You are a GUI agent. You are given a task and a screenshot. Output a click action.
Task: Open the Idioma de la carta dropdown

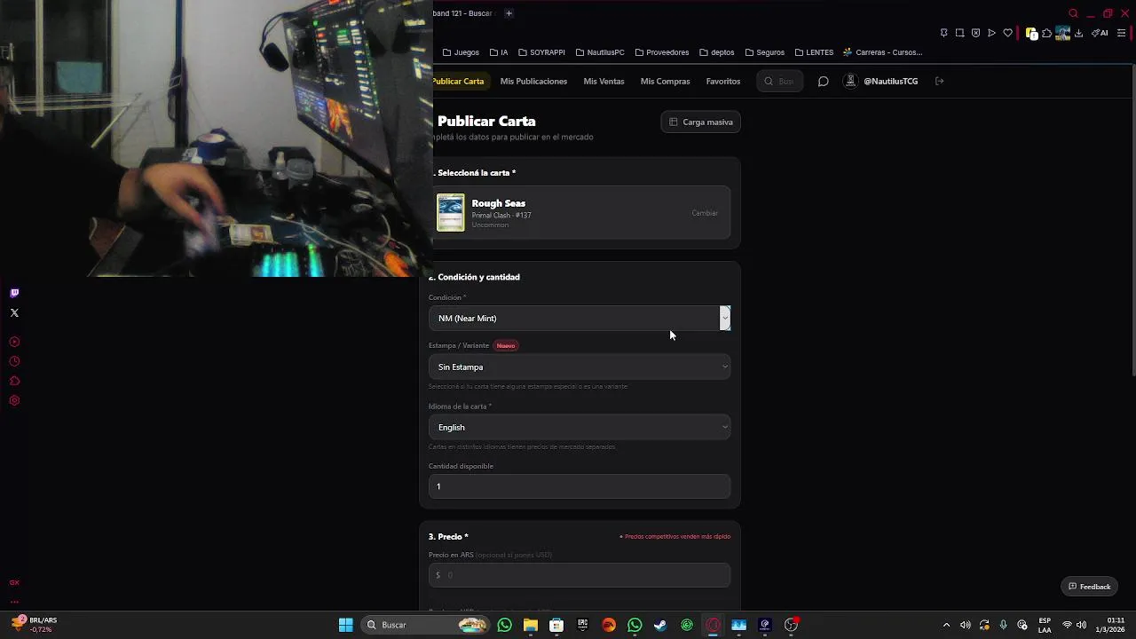(x=580, y=427)
